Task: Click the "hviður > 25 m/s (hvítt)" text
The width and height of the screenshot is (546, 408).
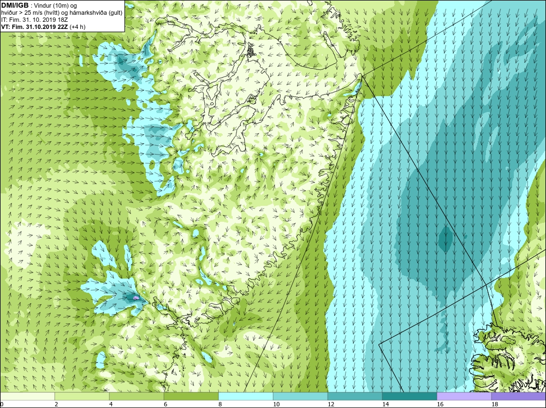Action: 30,13
